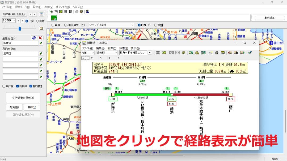This screenshot has height=161, width=287.
Task: Click the pencil icon beside 新横浜 field
Action: [41, 43]
